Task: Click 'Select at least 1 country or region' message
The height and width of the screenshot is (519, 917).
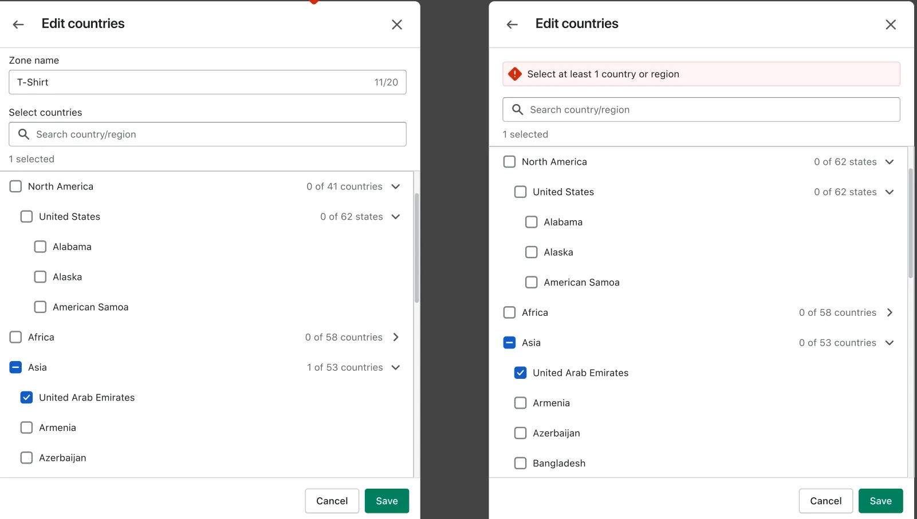Action: [603, 74]
